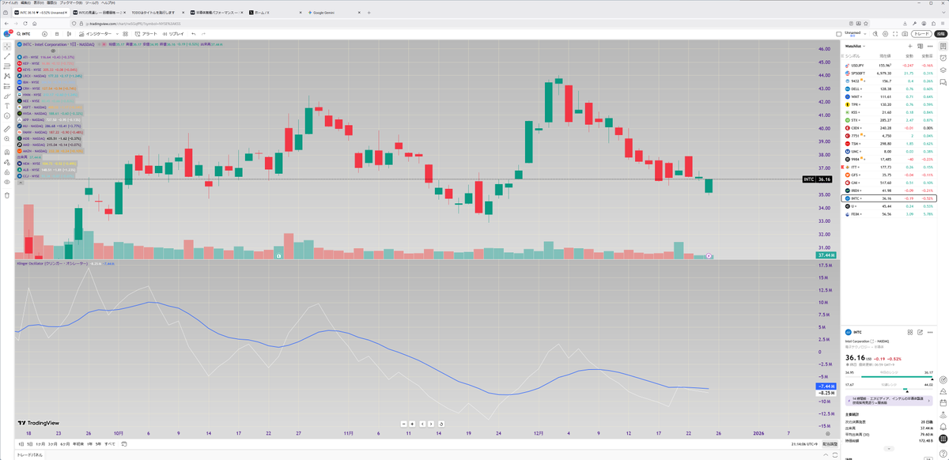
Task: Open the alerts clock sidebar icon
Action: [x=943, y=58]
